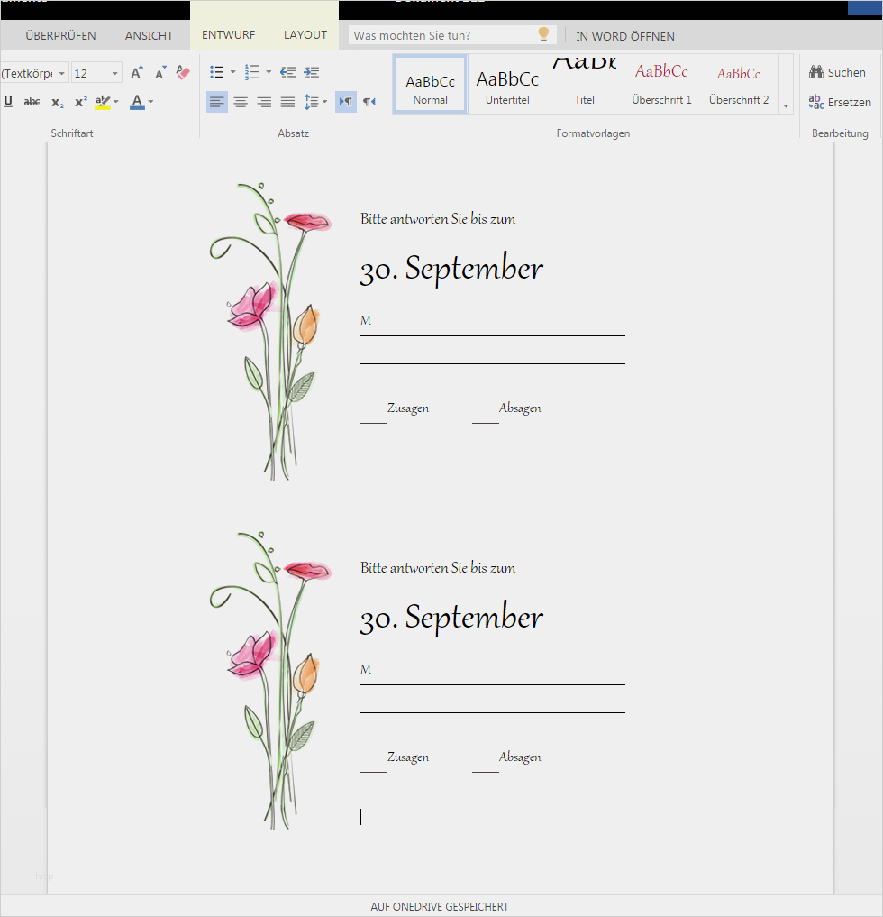Click the bulleted list icon
883x917 pixels.
click(217, 72)
